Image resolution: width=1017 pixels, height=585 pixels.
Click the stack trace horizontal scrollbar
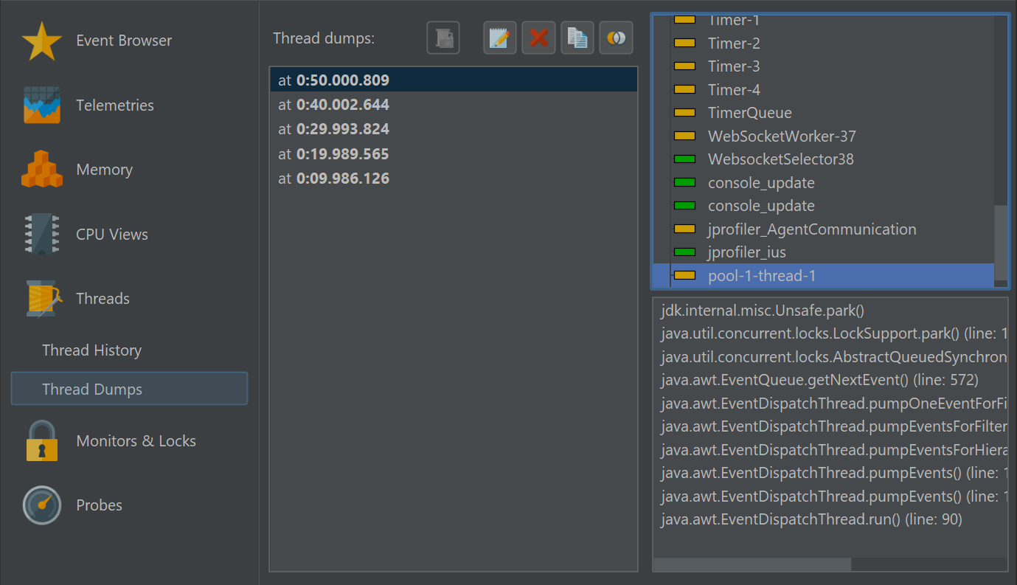(x=752, y=564)
